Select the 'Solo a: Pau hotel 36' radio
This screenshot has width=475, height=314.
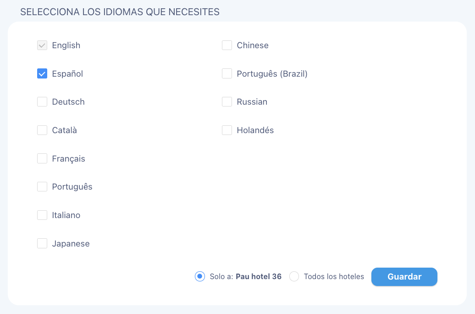(x=199, y=276)
